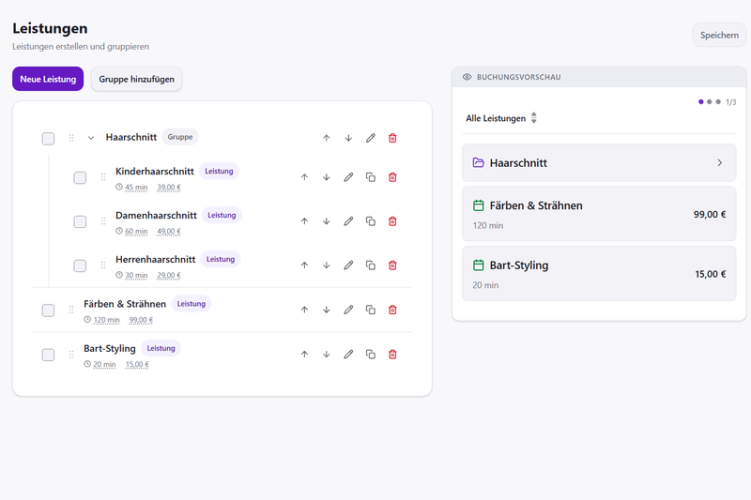This screenshot has width=751, height=500.
Task: Tick the Herrenhaarschnitt checkbox
Action: [80, 266]
